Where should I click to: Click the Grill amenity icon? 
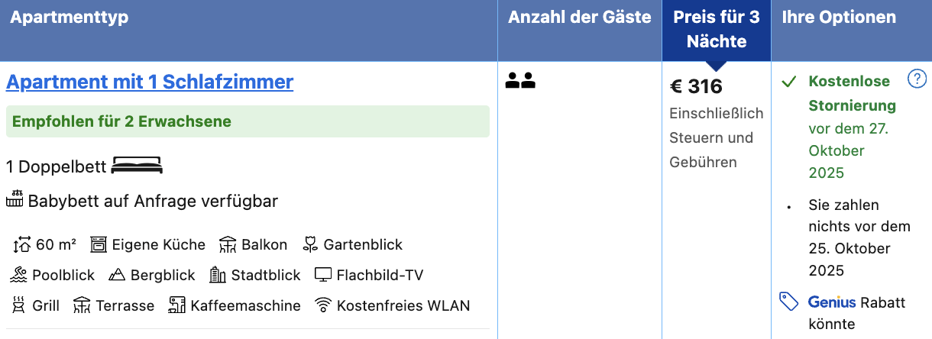18,305
